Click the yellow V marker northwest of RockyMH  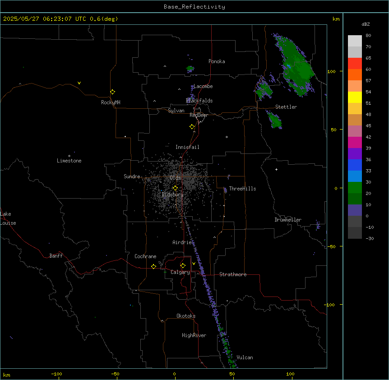click(x=79, y=83)
